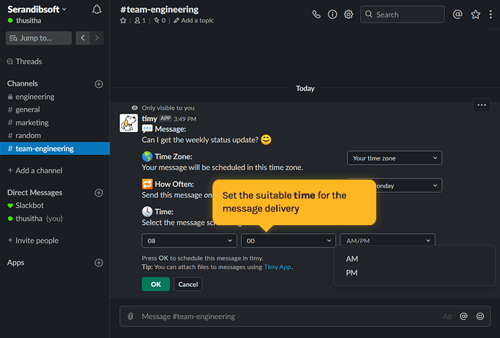
Task: Open the Serandibsoft workspace menu
Action: 37,9
